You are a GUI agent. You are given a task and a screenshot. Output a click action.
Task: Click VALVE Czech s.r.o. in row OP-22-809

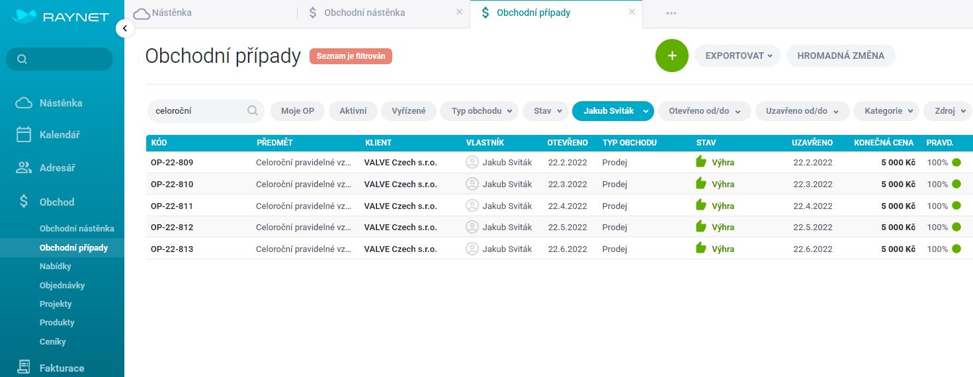[x=401, y=162]
